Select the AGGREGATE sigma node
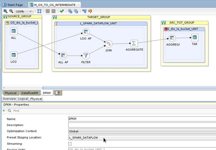 tap(134, 43)
